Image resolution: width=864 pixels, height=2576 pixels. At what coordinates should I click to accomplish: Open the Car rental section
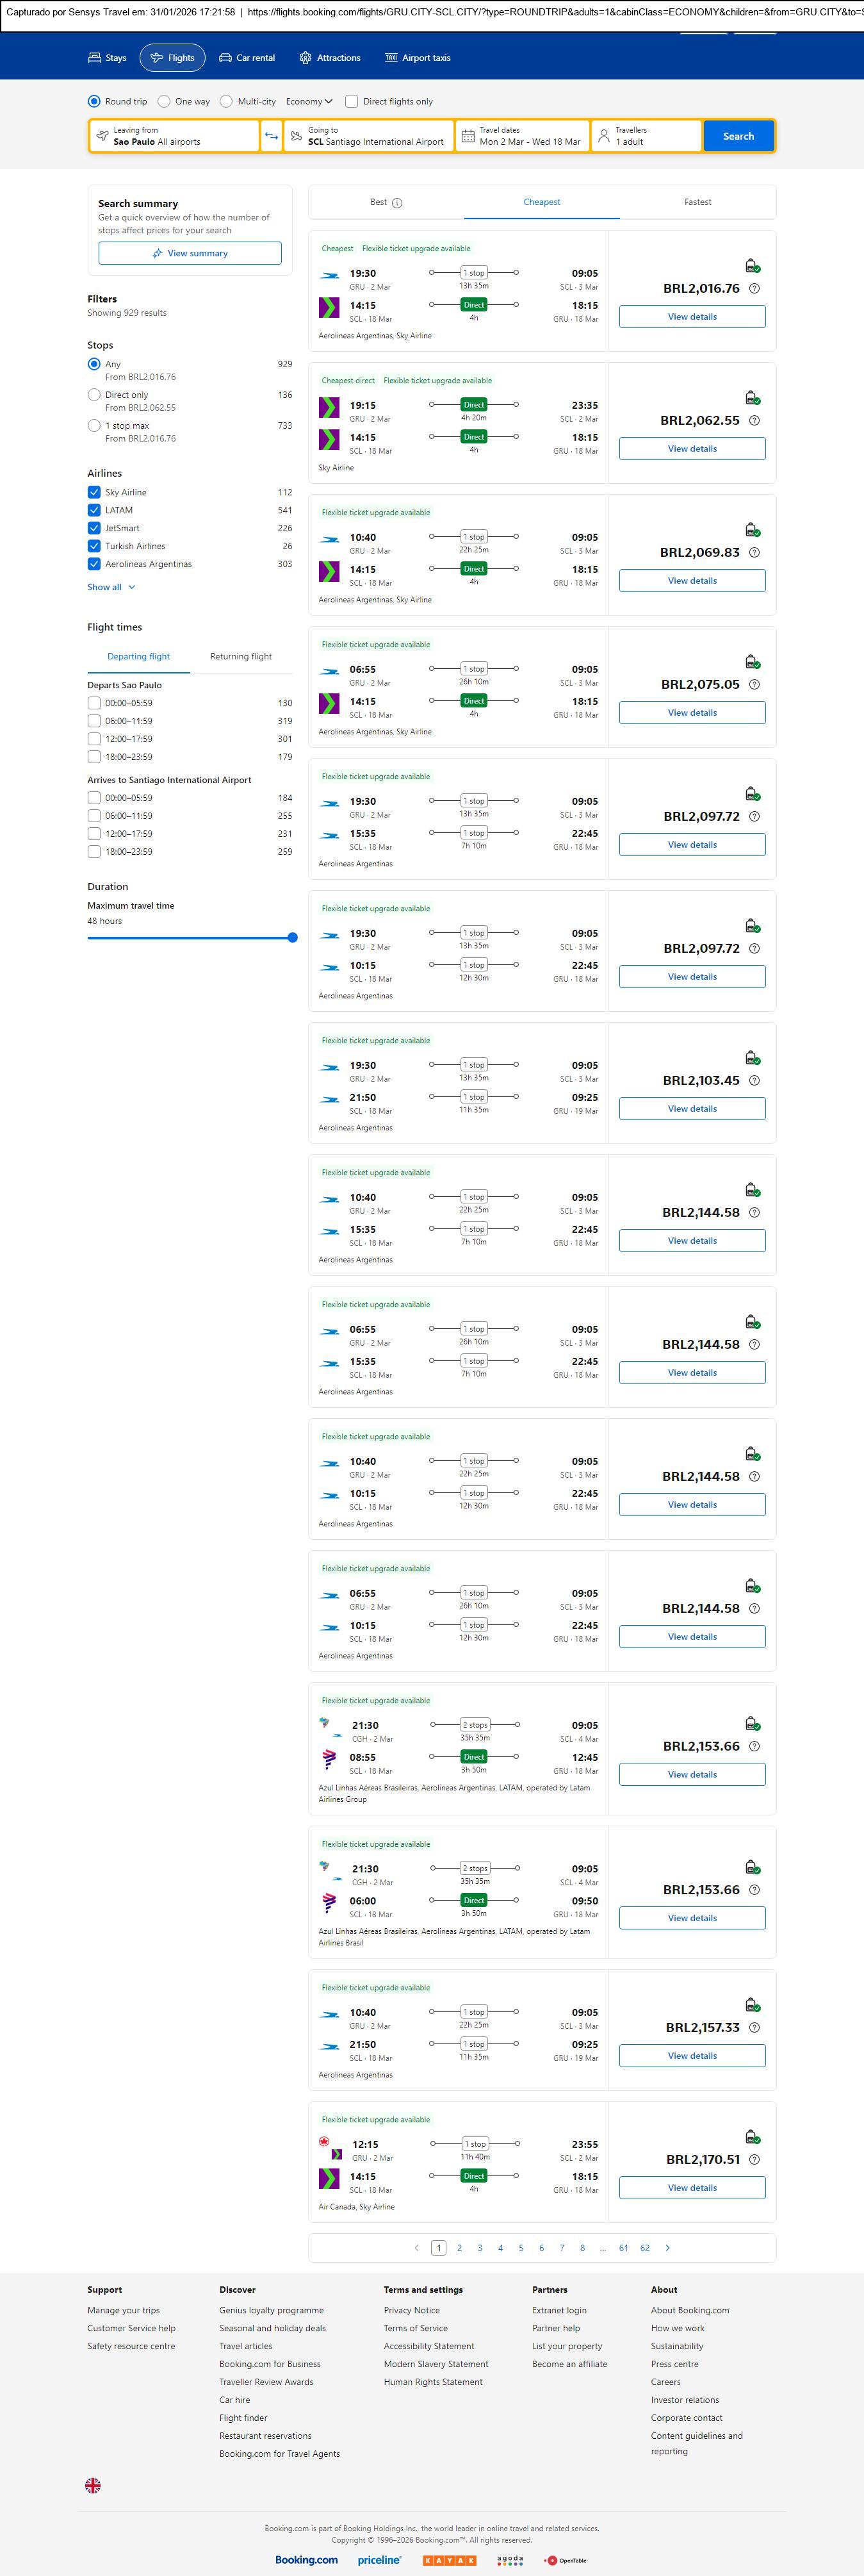pyautogui.click(x=247, y=58)
